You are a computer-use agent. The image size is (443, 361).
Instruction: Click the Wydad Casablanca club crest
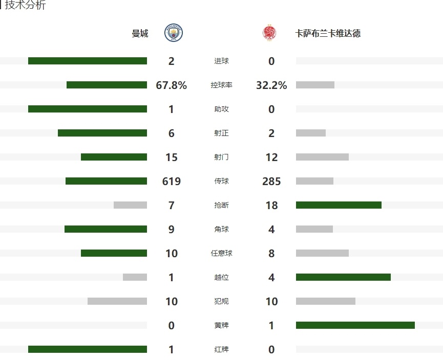click(269, 33)
